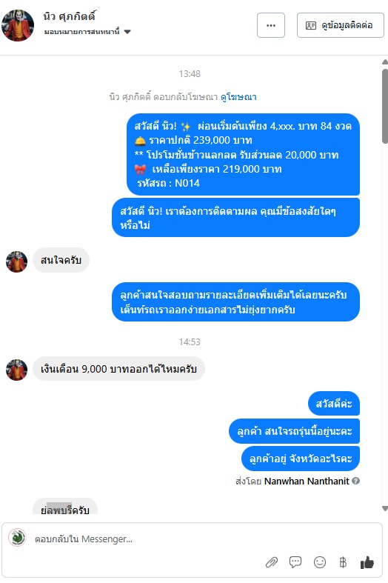Open the three-dots more options button
Image resolution: width=388 pixels, height=583 pixels.
[271, 25]
